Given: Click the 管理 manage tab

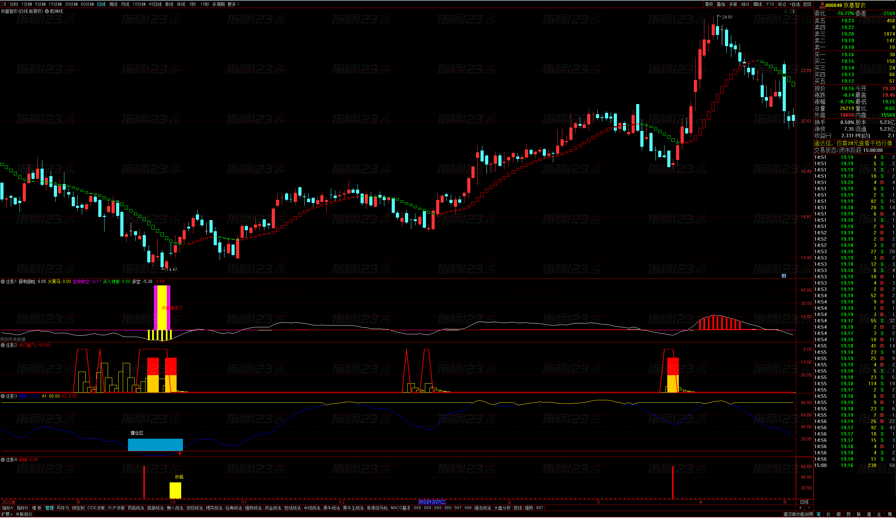Looking at the screenshot, I should (x=49, y=509).
